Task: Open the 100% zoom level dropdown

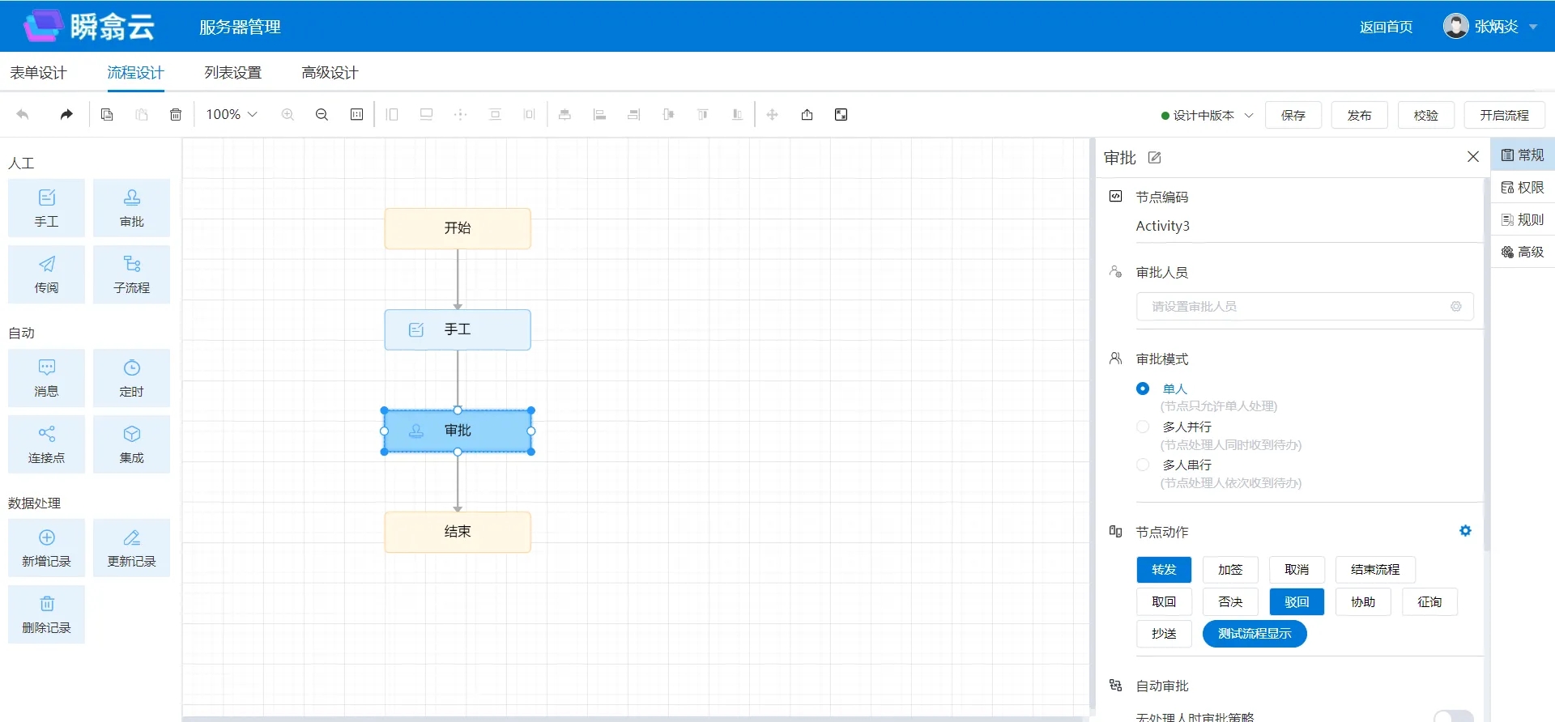Action: tap(232, 115)
